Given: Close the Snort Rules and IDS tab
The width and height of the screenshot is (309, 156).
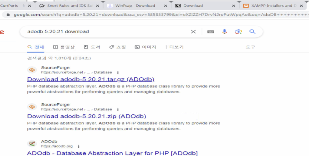Looking at the screenshot, I should click(x=97, y=6).
